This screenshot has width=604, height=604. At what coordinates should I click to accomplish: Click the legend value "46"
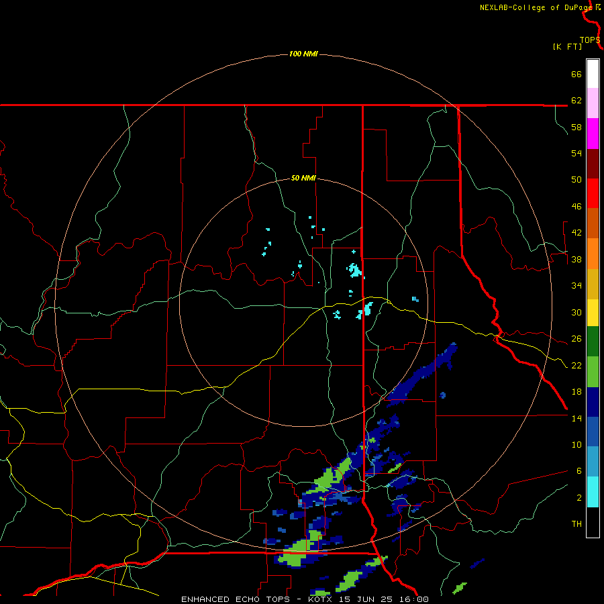(x=576, y=207)
